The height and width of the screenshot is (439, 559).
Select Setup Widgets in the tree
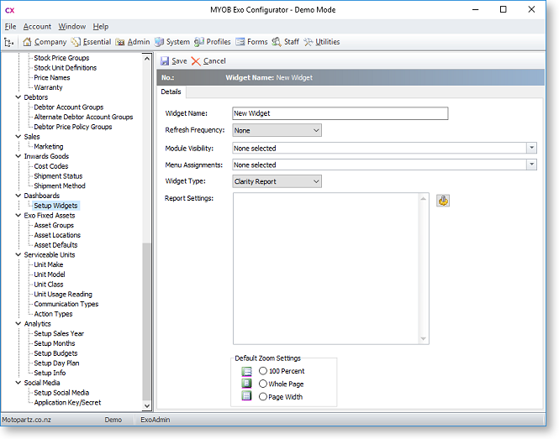pyautogui.click(x=55, y=206)
